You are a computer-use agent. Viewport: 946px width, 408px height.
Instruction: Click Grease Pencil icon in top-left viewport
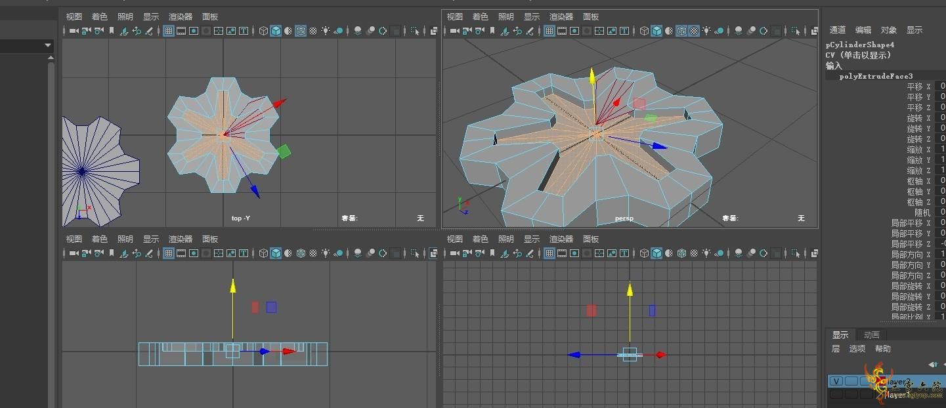click(x=149, y=31)
